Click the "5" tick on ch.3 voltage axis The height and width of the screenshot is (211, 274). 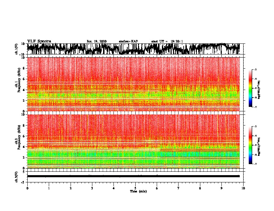click(x=24, y=172)
